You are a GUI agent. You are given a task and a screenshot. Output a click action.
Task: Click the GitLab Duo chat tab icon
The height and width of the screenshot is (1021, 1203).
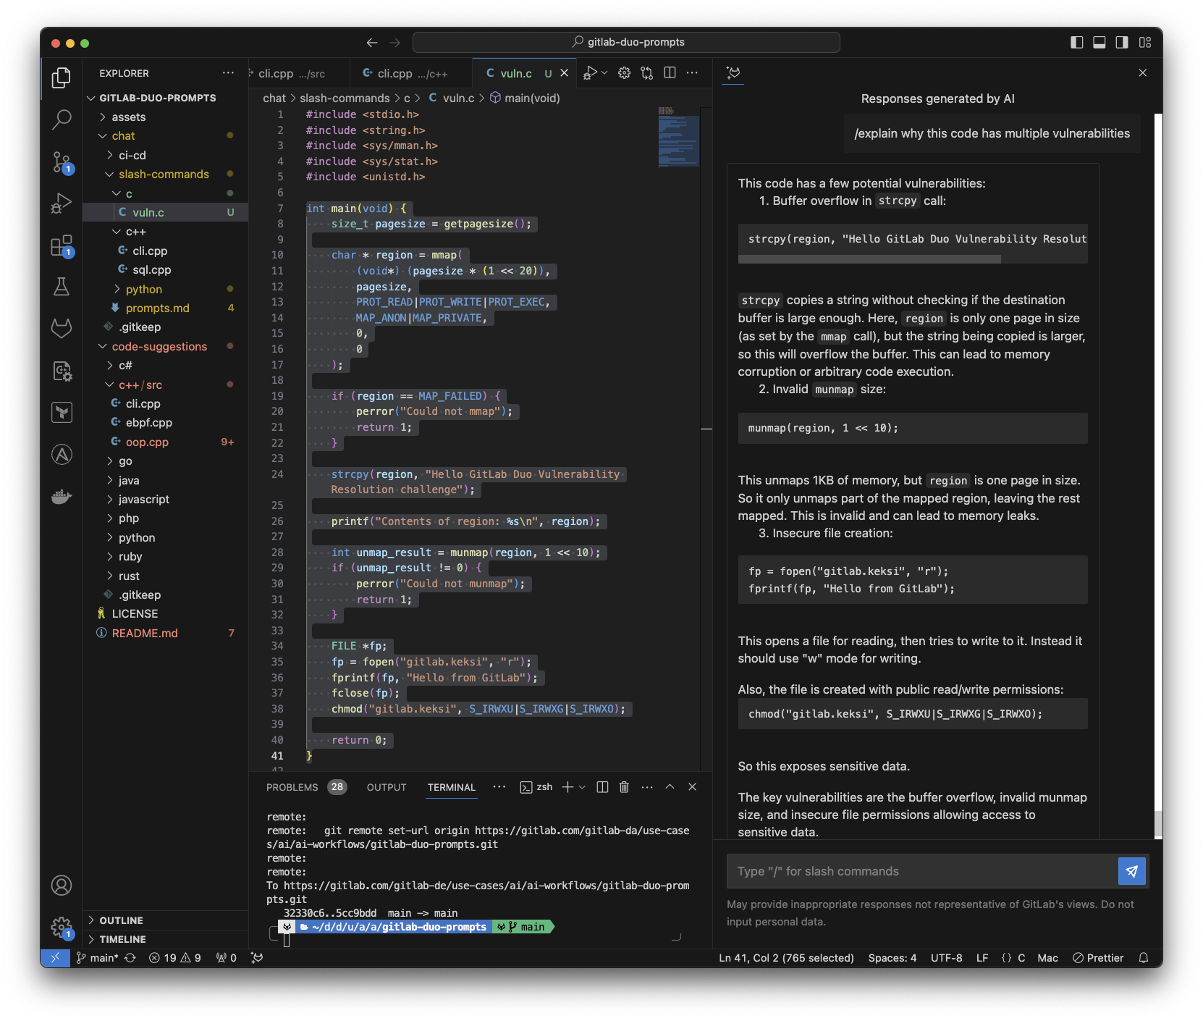[x=733, y=72]
